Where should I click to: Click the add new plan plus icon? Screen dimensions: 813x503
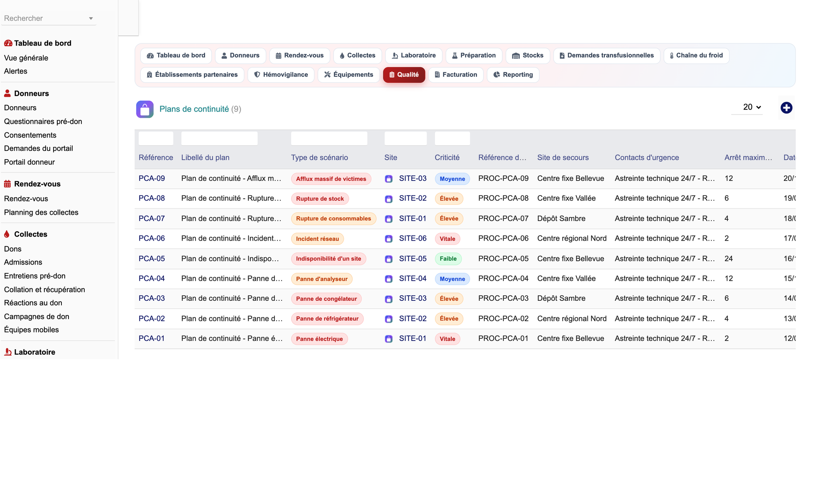[786, 108]
